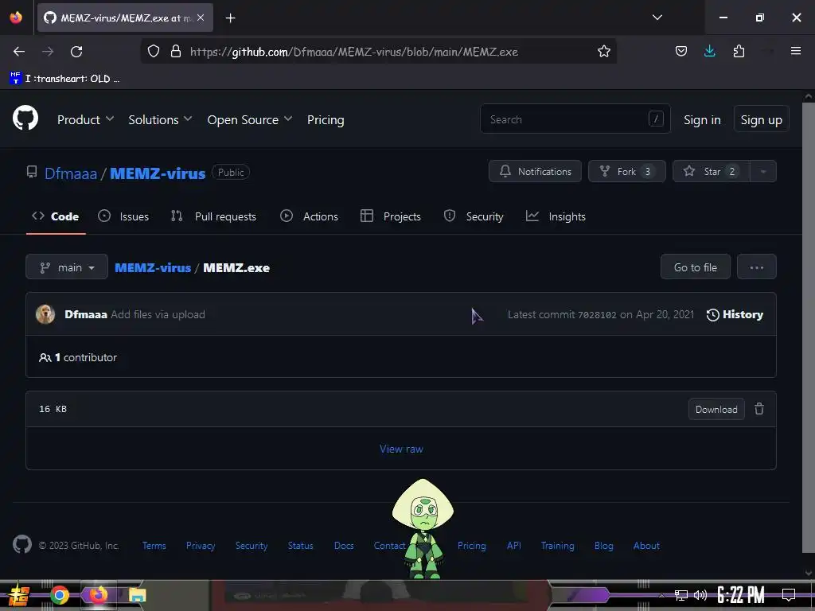Viewport: 815px width, 611px height.
Task: Open the Dfmaaa owner link
Action: point(71,173)
